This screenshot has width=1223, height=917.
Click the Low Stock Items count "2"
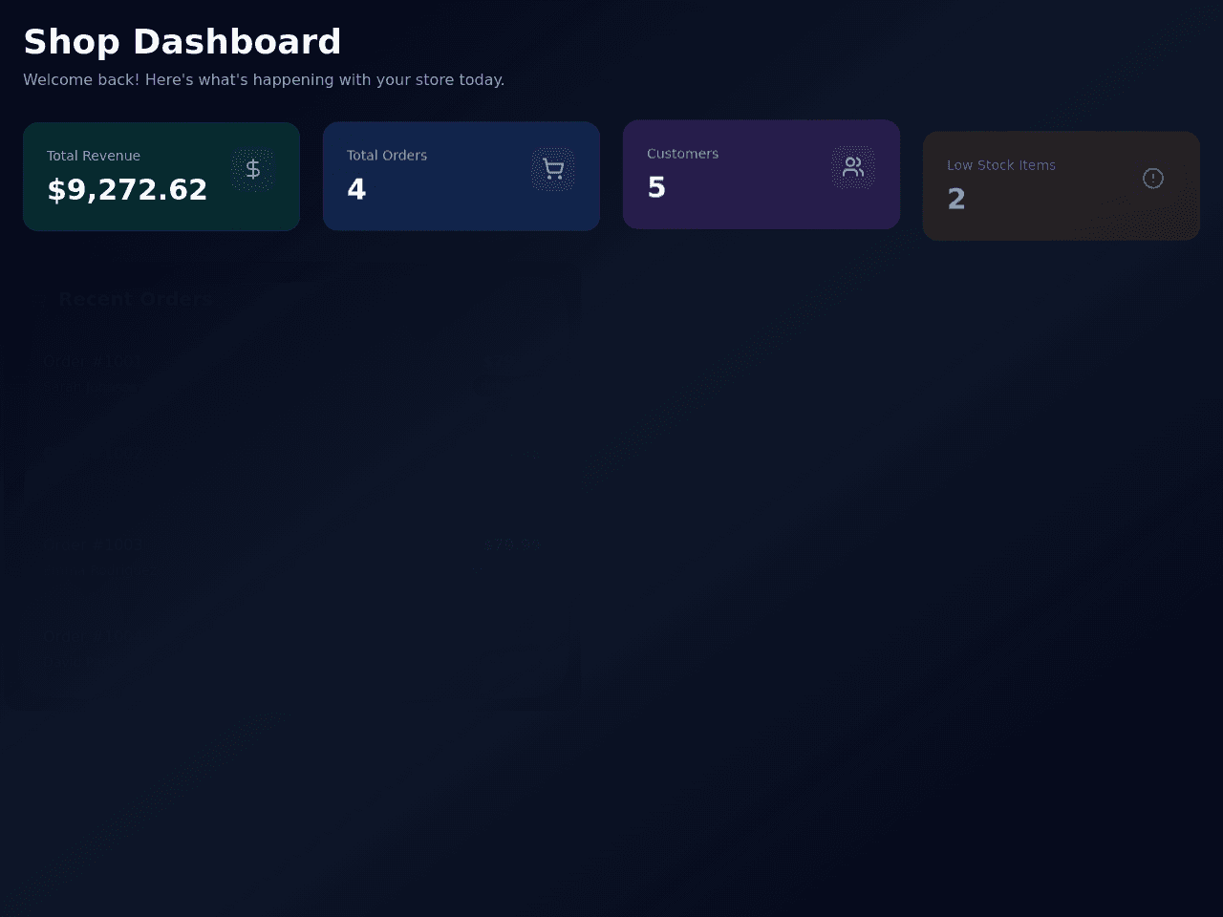pyautogui.click(x=956, y=199)
